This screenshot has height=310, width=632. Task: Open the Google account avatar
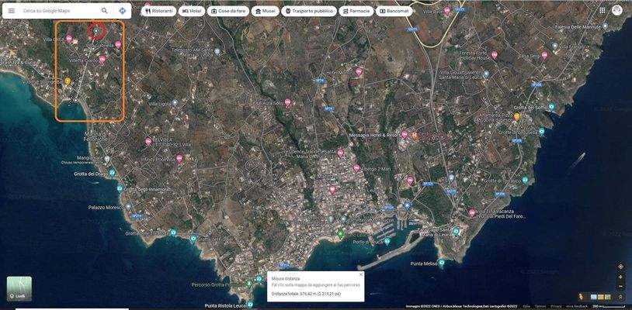(617, 11)
